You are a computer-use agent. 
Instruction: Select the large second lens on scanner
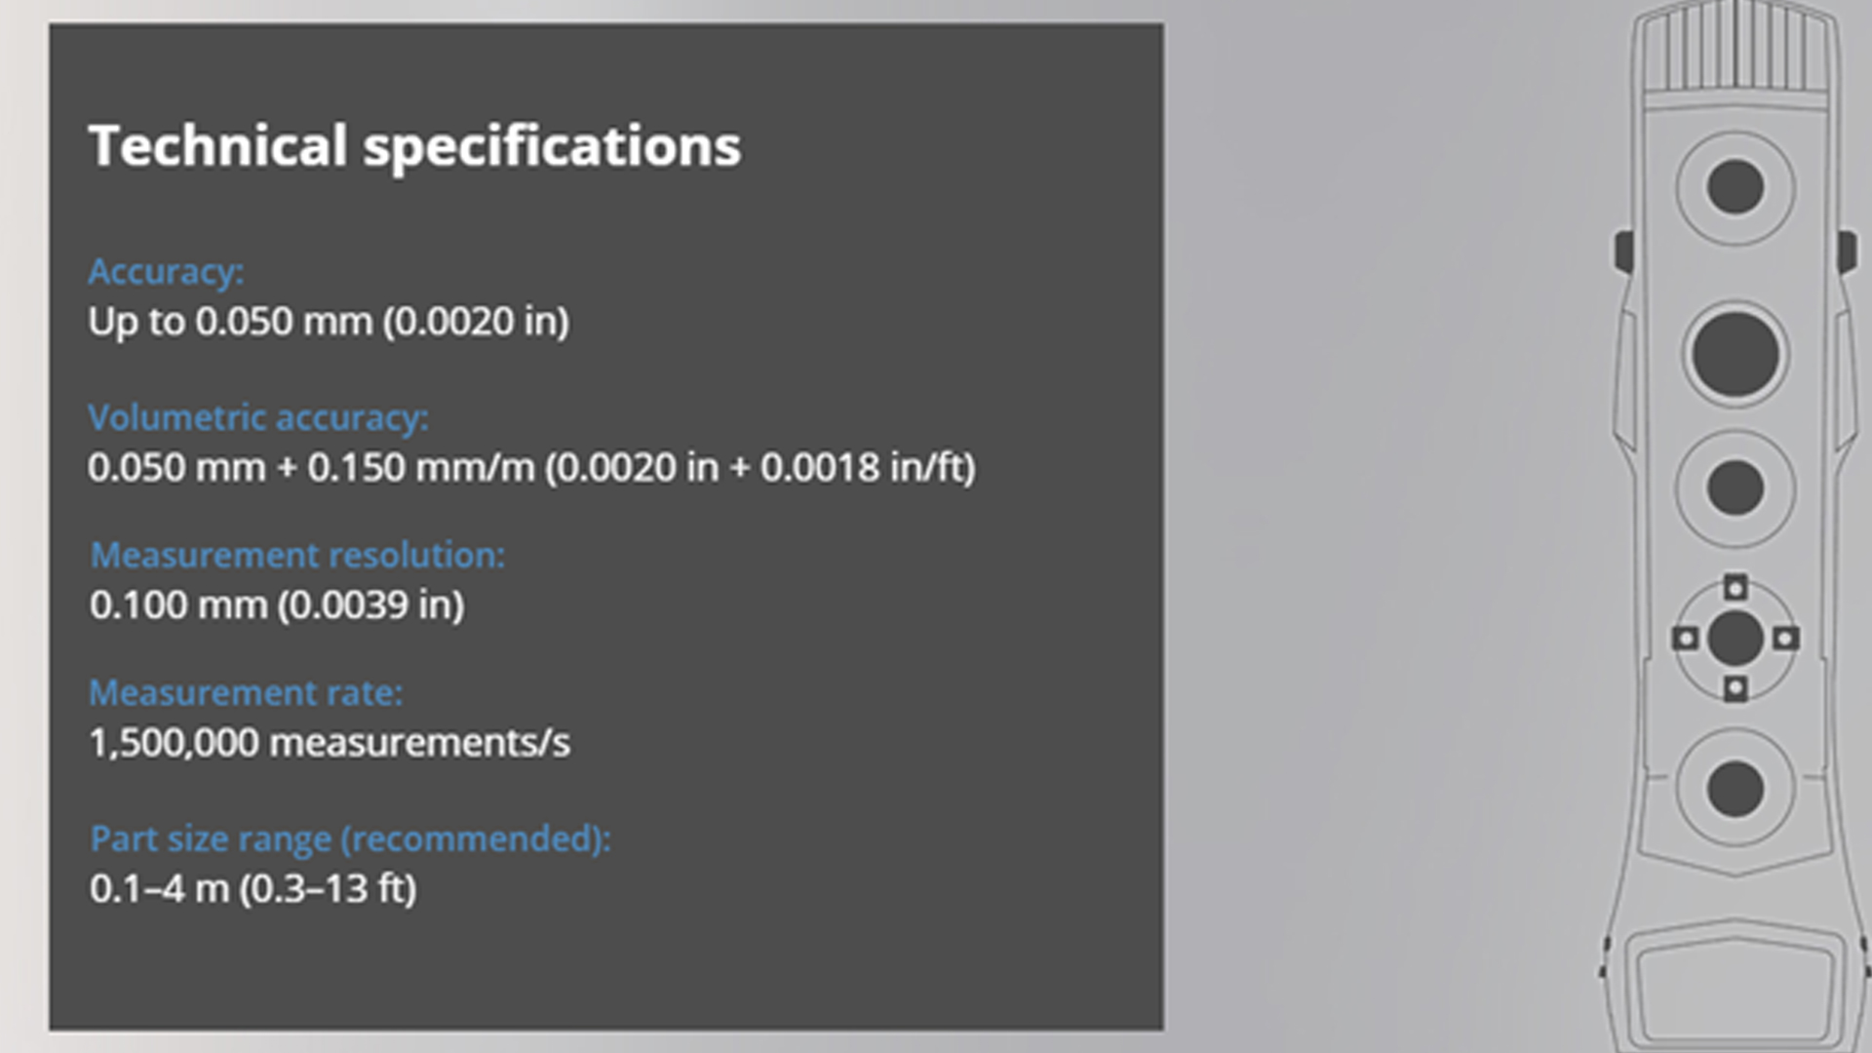point(1735,353)
